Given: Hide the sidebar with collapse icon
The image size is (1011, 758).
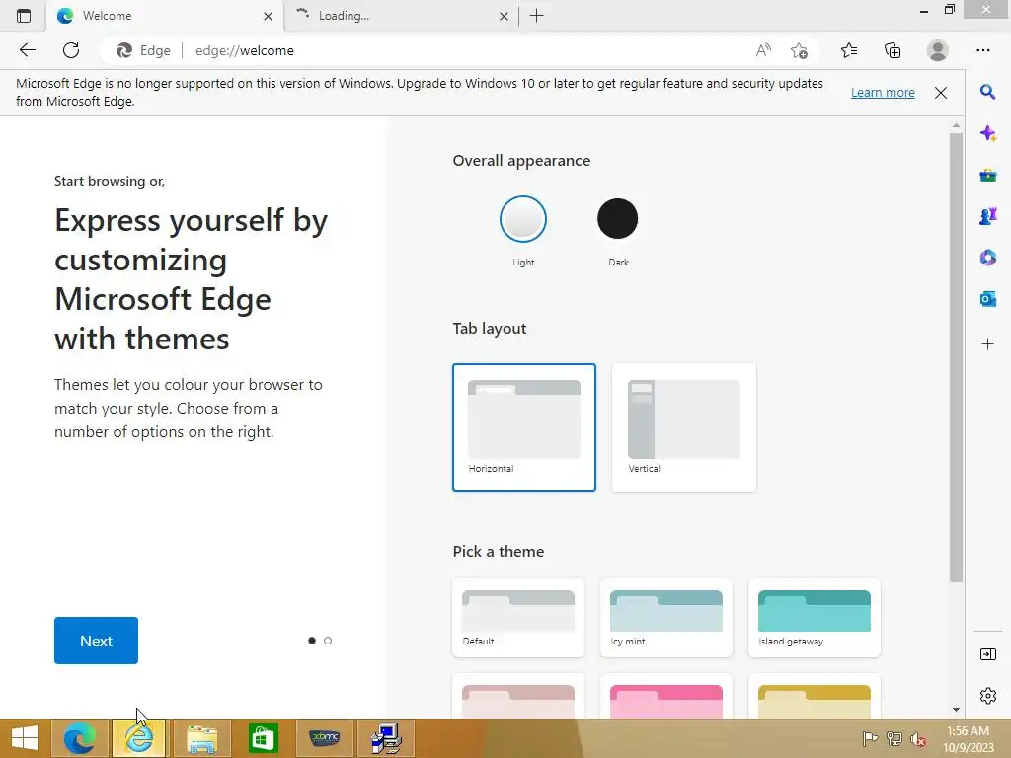Looking at the screenshot, I should [x=987, y=655].
